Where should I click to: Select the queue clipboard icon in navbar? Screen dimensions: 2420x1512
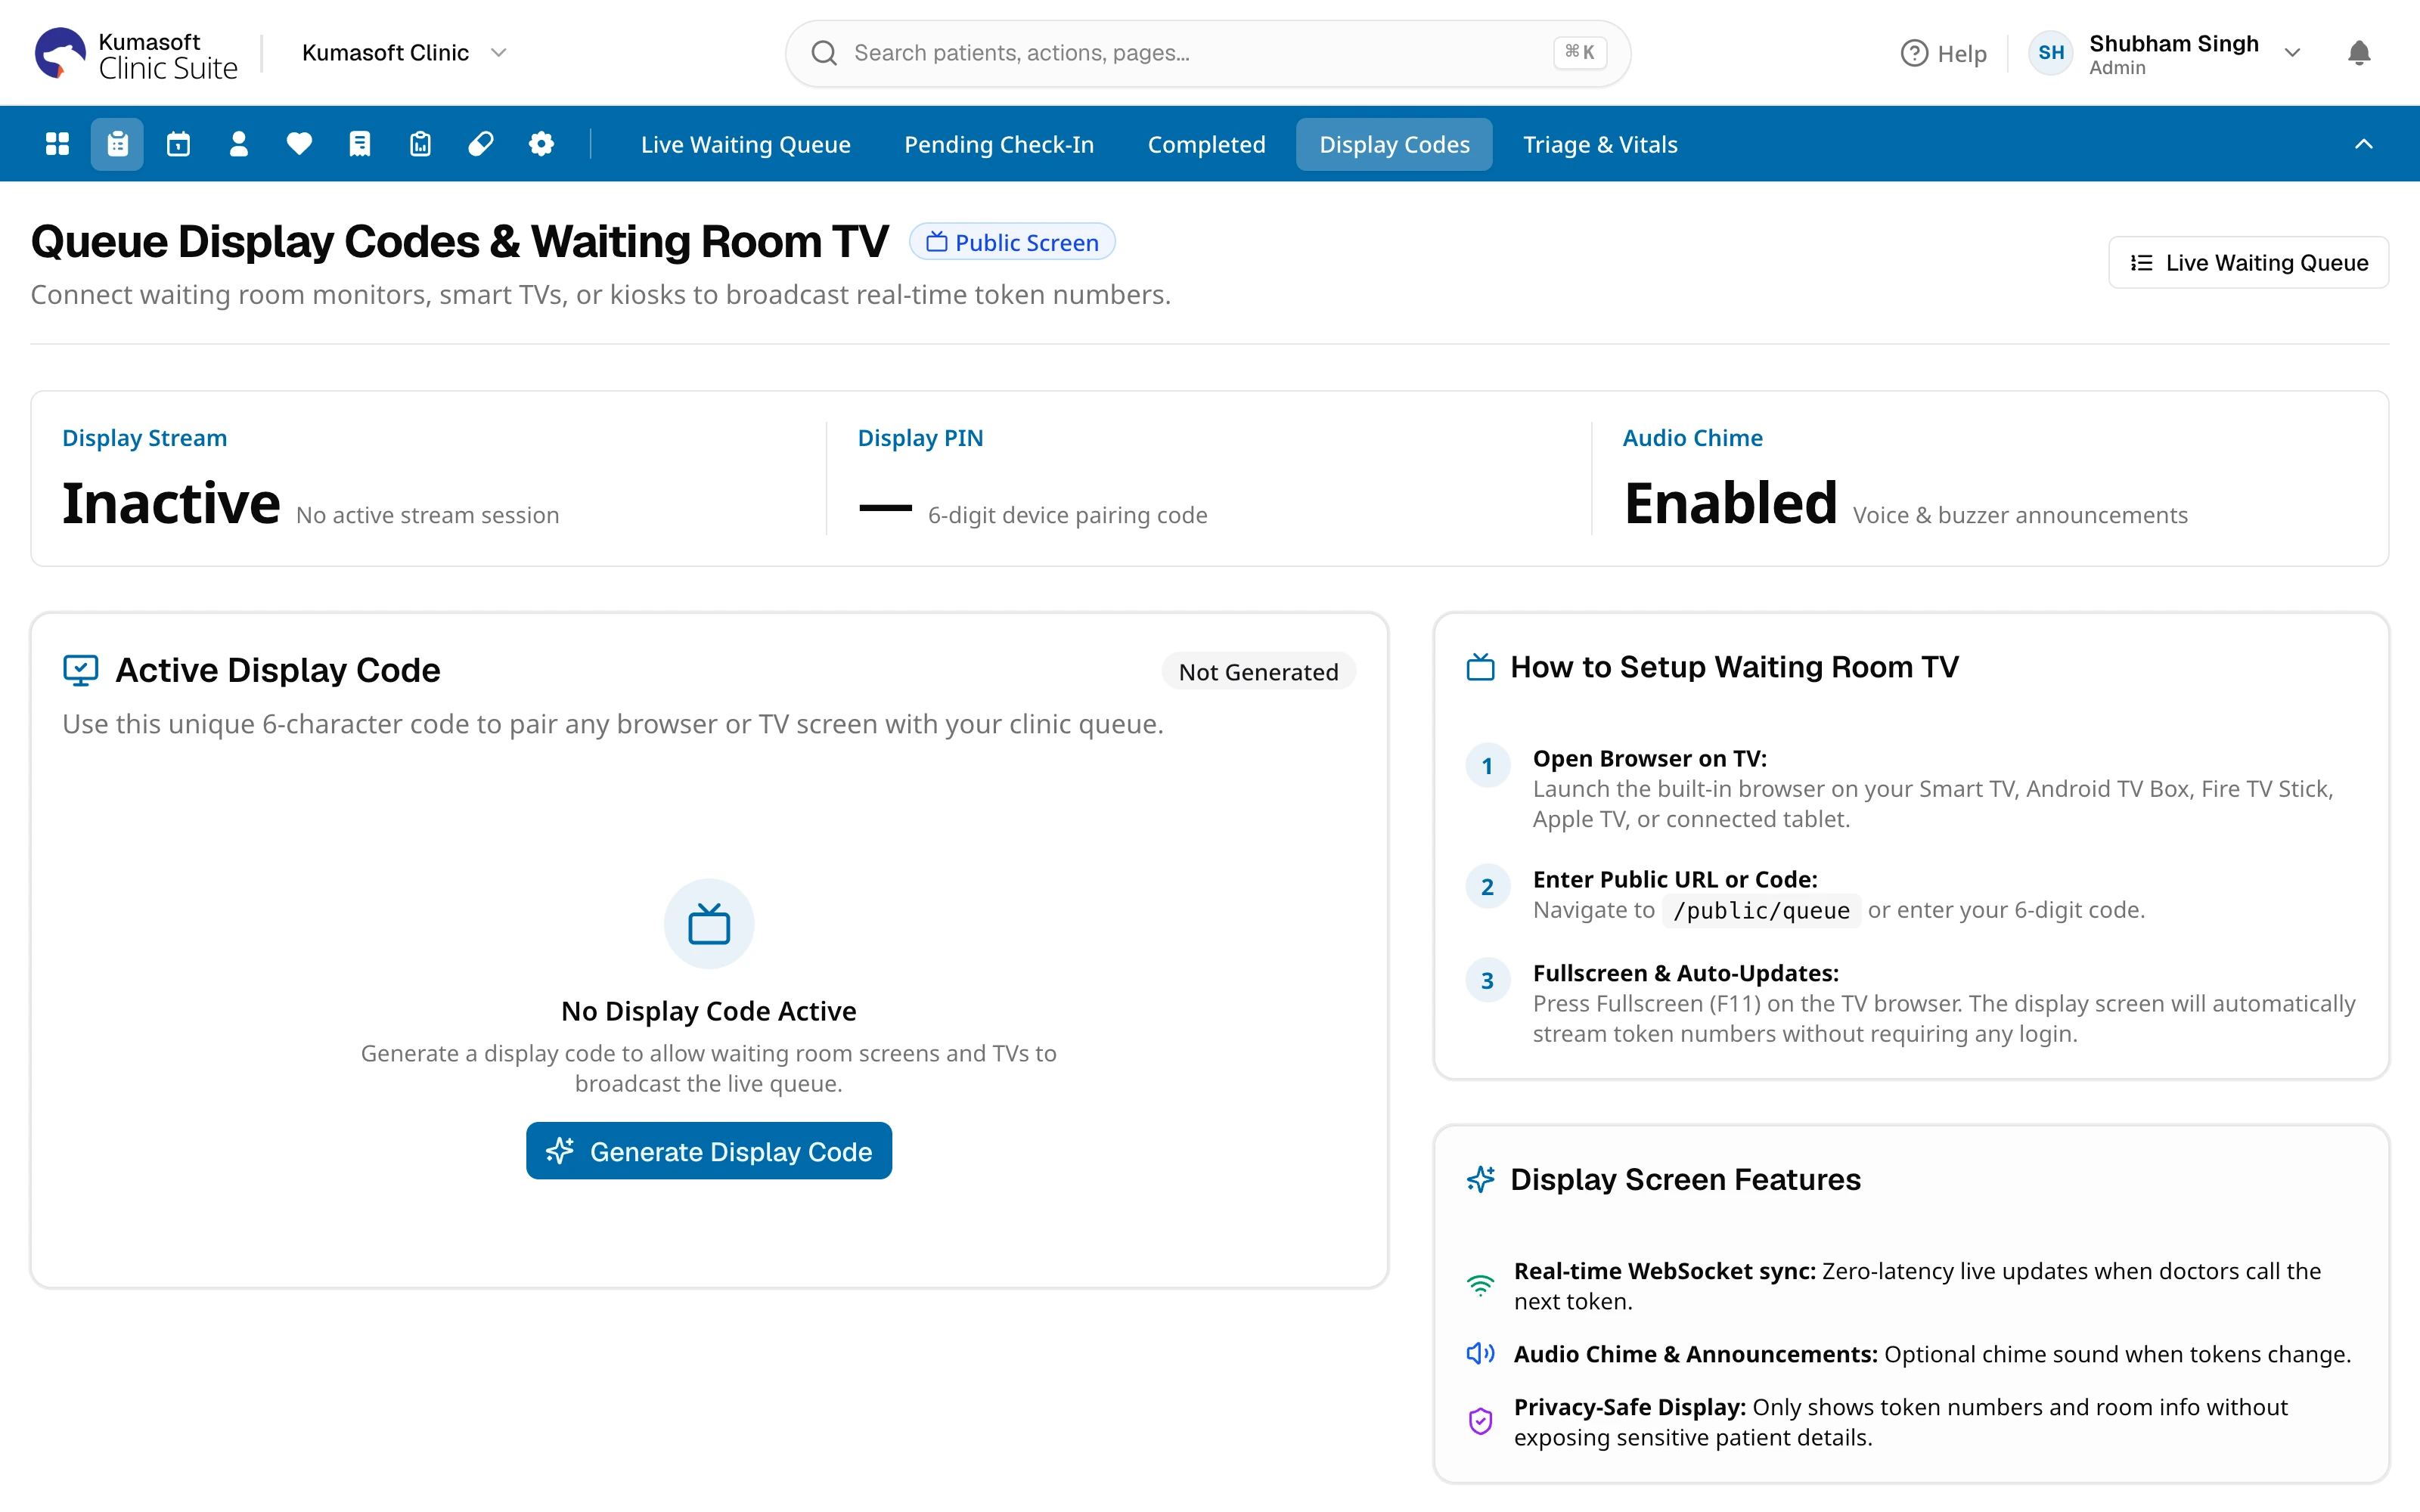pyautogui.click(x=118, y=144)
